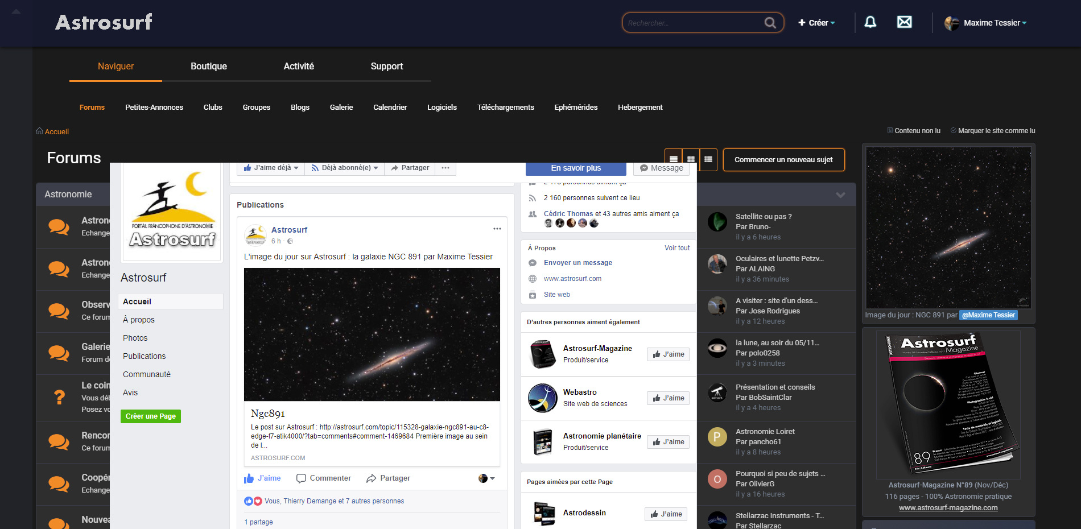Click the OlivierG avatar O
The height and width of the screenshot is (529, 1081).
(717, 479)
